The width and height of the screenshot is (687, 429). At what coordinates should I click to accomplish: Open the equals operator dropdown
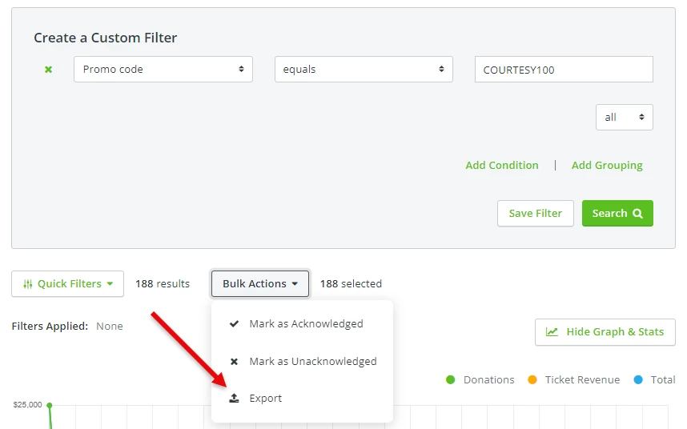[364, 69]
